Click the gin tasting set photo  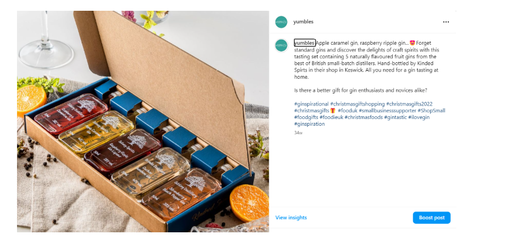[x=143, y=121]
